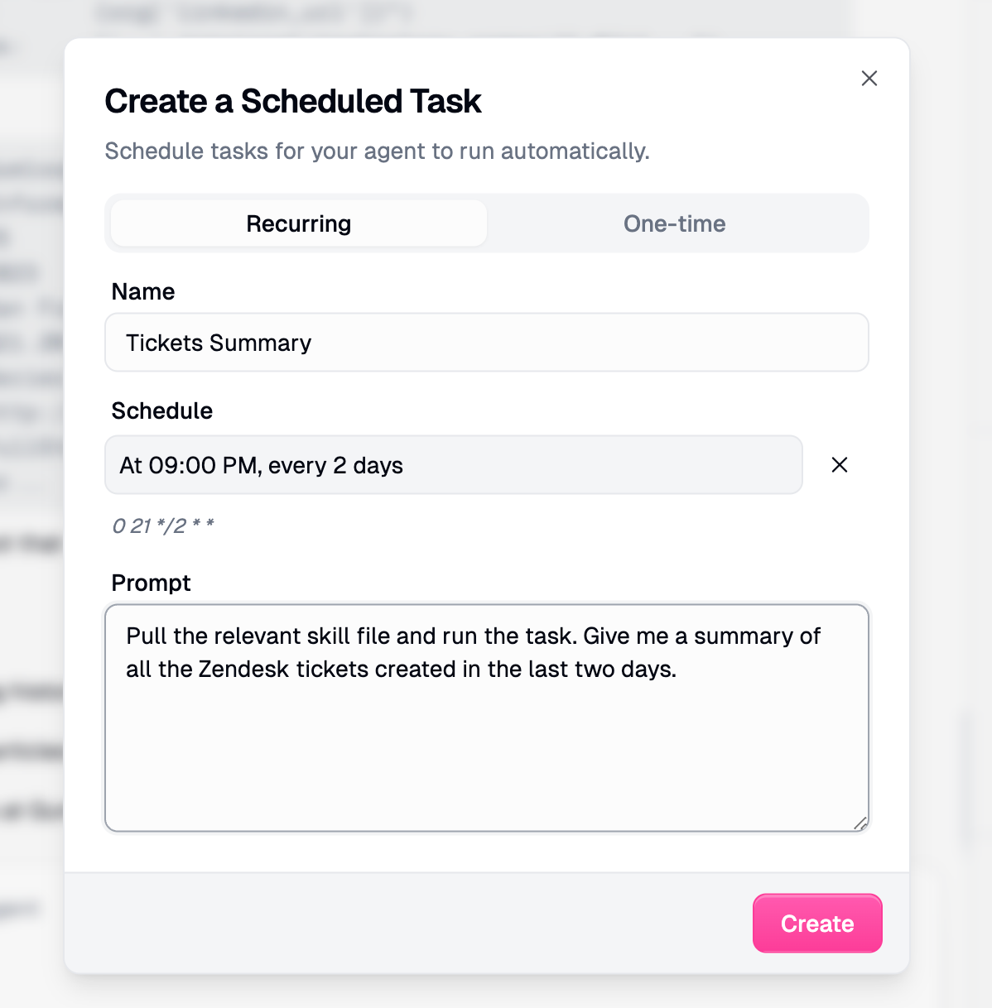This screenshot has width=992, height=1008.
Task: Re-select the Recurring schedule mode
Action: pyautogui.click(x=297, y=223)
